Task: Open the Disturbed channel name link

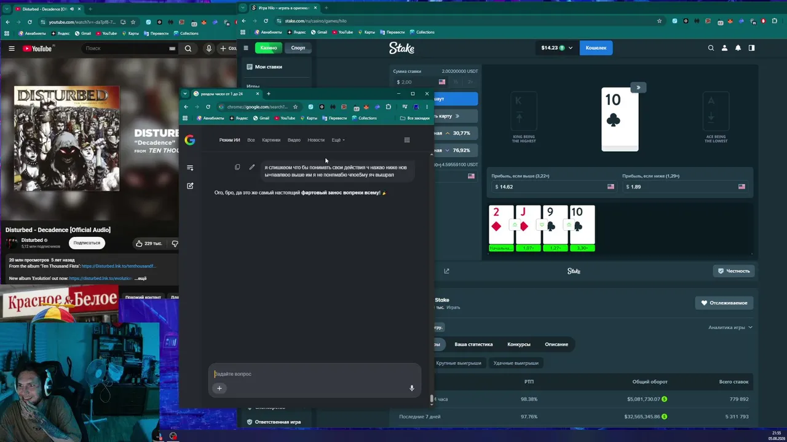Action: [x=33, y=240]
